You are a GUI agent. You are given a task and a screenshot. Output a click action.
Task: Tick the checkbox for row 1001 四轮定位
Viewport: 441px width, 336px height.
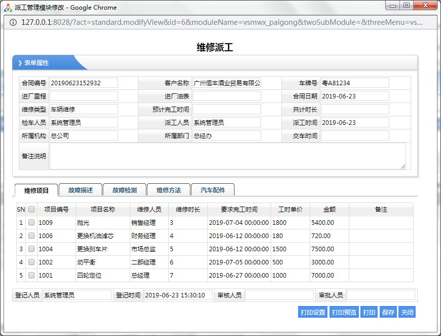coord(31,275)
